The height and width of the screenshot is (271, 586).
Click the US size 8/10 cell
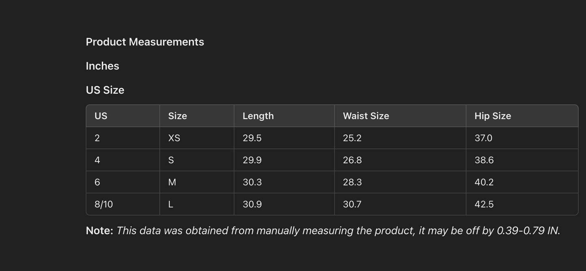(103, 205)
